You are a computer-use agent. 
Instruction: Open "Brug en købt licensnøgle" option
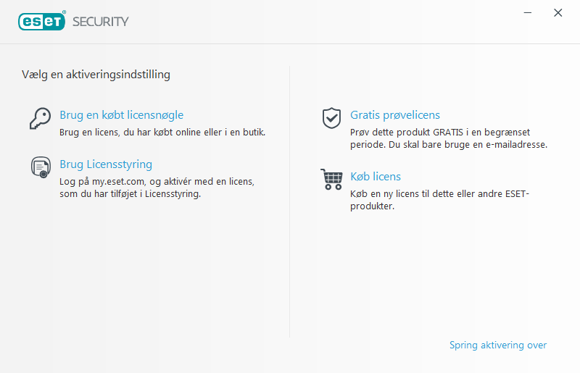(121, 115)
